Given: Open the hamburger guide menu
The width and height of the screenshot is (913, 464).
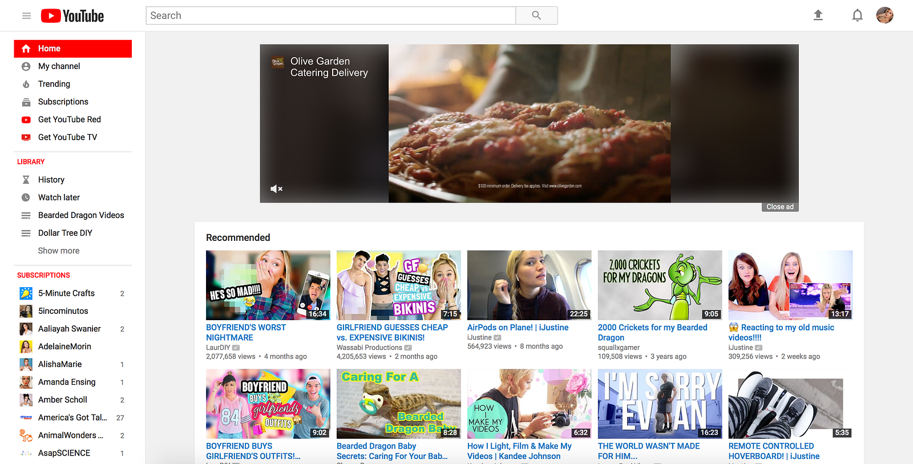Looking at the screenshot, I should click(26, 16).
